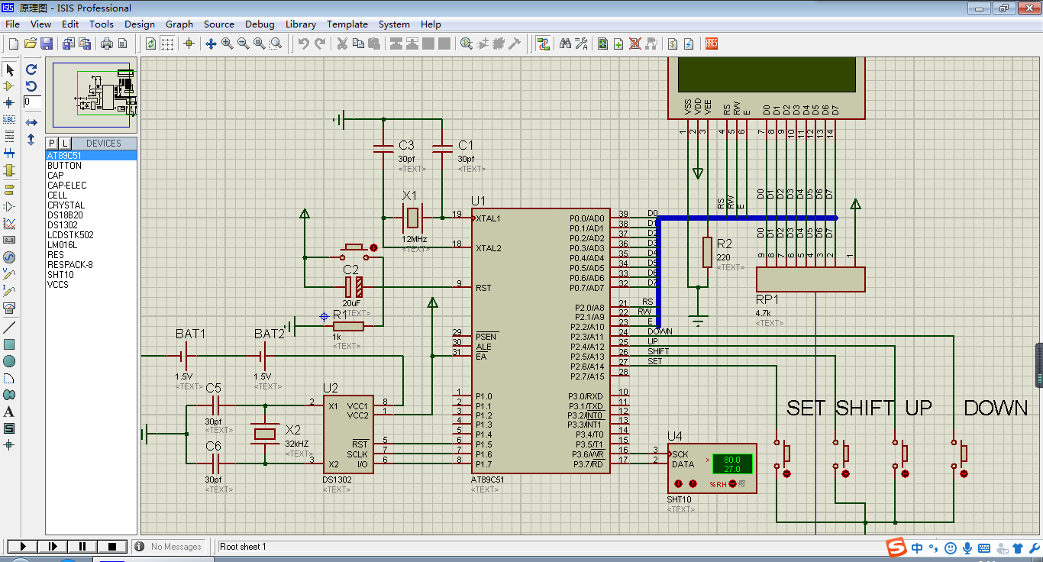Select the terminals mode tool
Viewport: 1043px width, 562px height.
tap(9, 189)
